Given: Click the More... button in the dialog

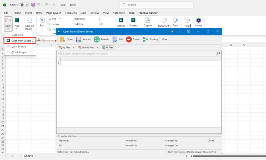Looking at the screenshot, I should (x=165, y=39).
